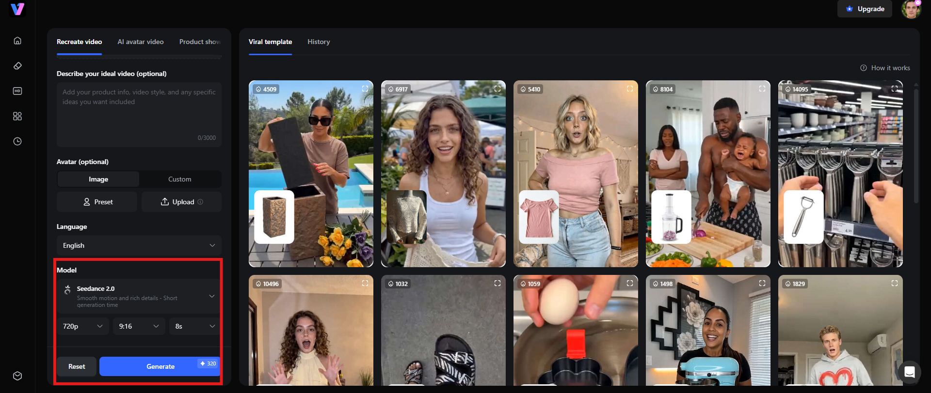931x393 pixels.
Task: Open the 9:16 aspect ratio dropdown
Action: pyautogui.click(x=139, y=326)
